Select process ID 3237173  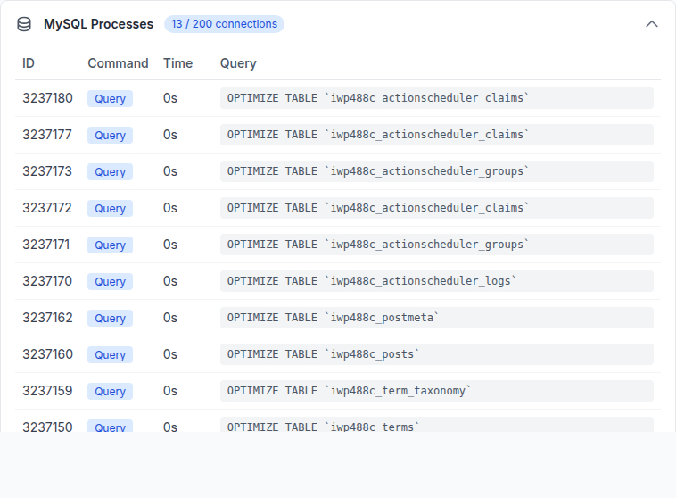tap(47, 171)
